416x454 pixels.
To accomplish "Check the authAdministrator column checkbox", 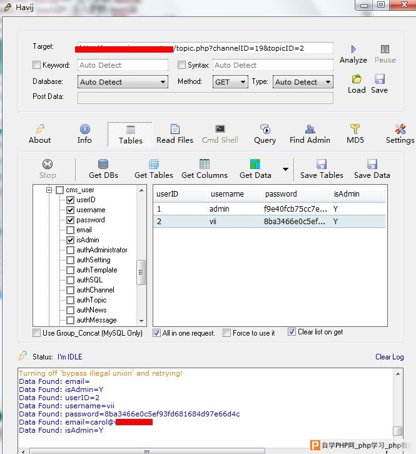I will pos(70,250).
